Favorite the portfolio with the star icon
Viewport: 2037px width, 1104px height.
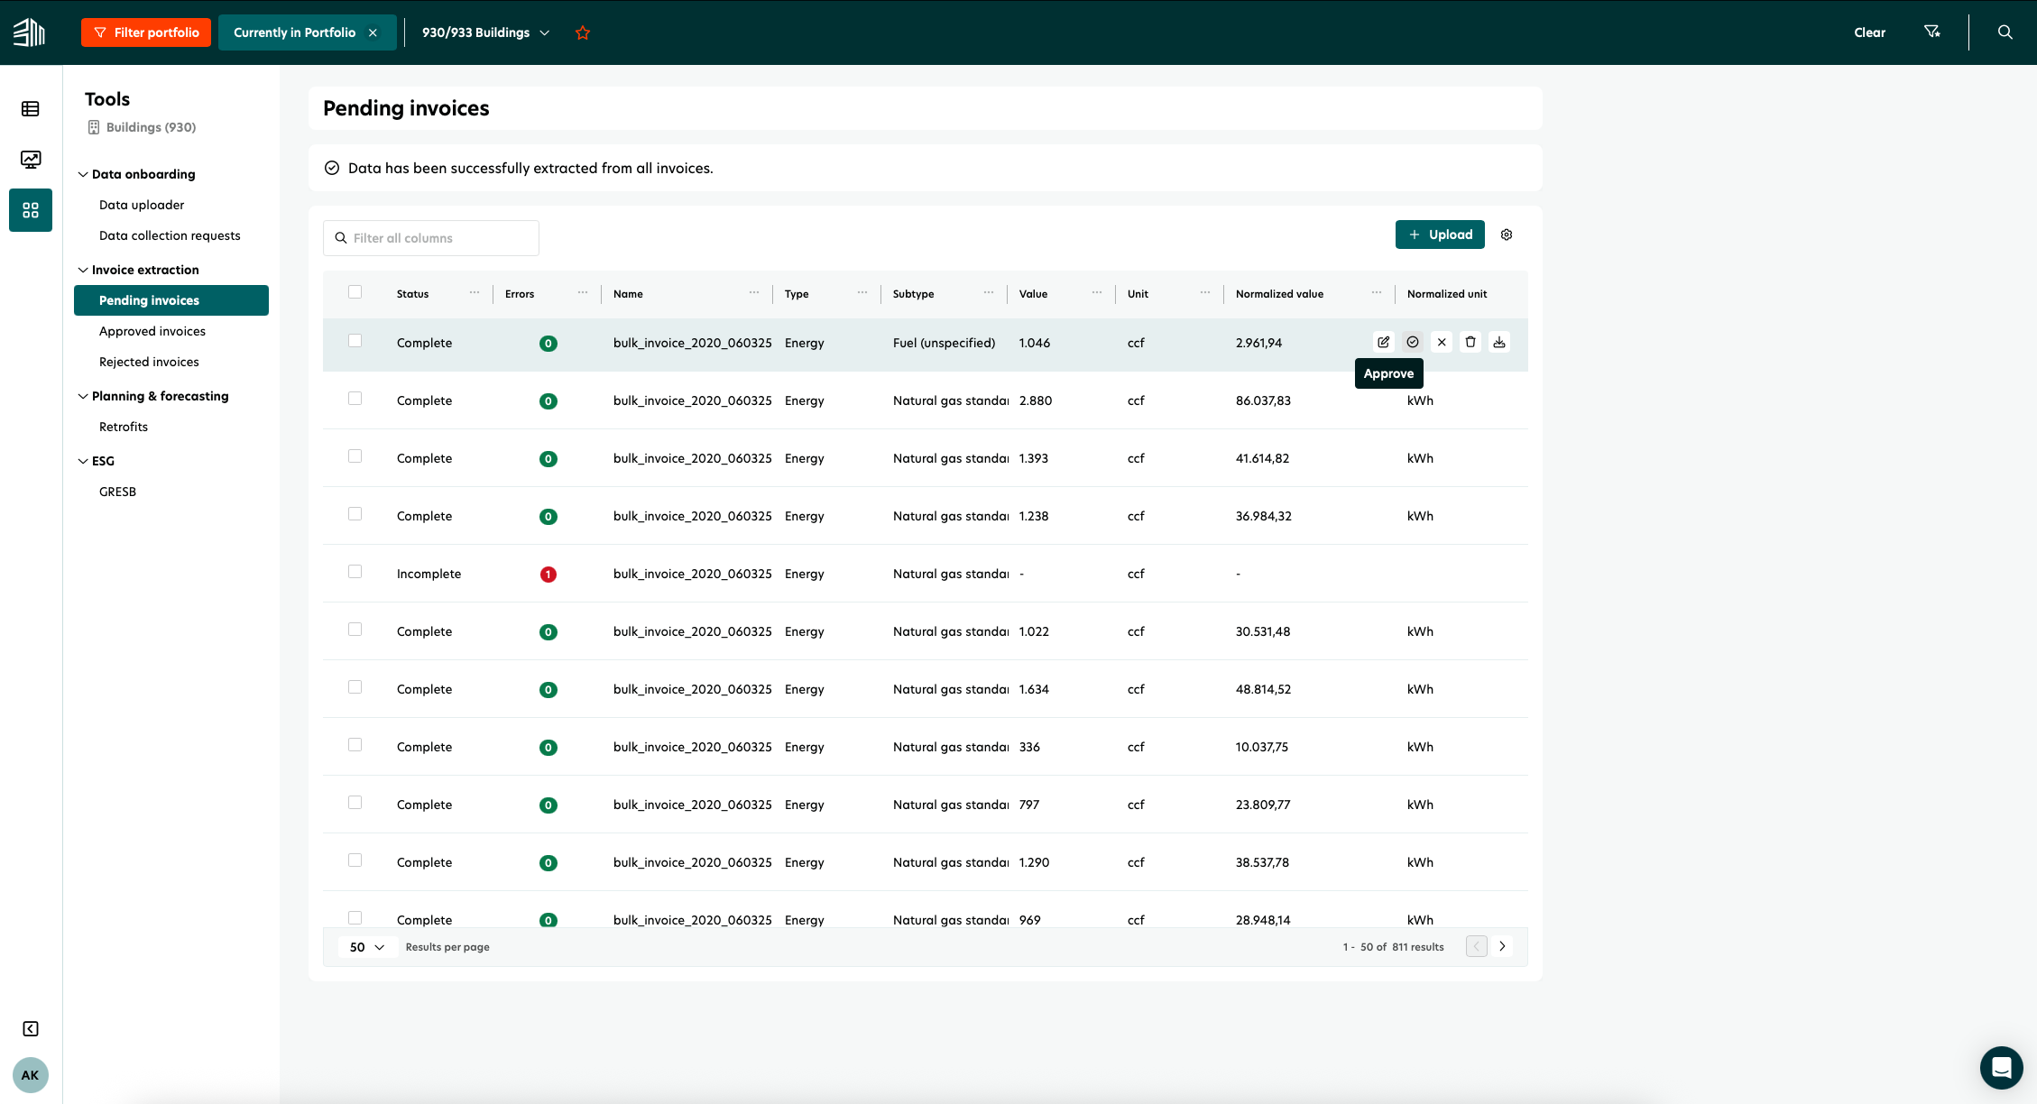583,32
